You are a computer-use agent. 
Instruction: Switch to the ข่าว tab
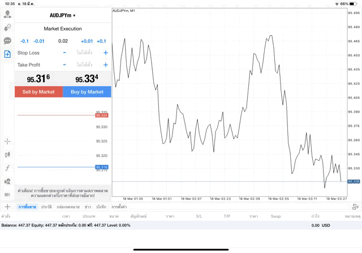[88, 207]
